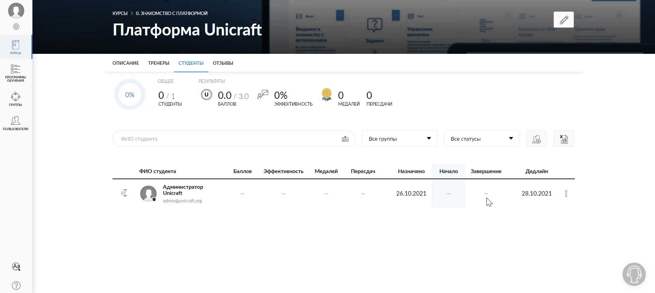Viewport: 655px width, 293px height.
Task: Open student name Администратор Unicraft
Action: 183,190
